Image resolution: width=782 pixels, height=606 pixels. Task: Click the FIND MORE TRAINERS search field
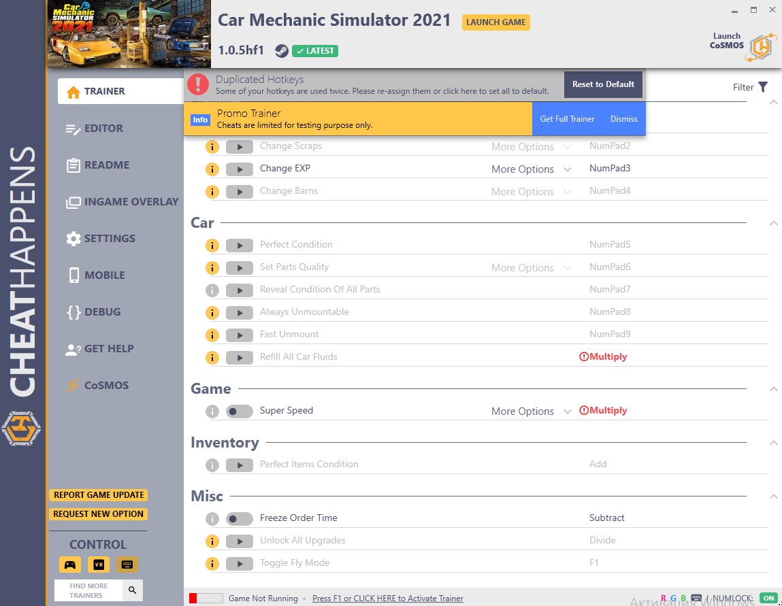pos(88,590)
